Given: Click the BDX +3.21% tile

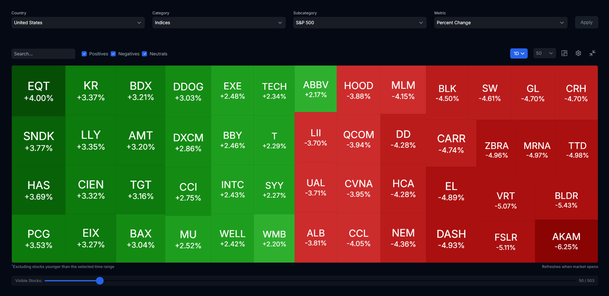Looking at the screenshot, I should (x=141, y=90).
